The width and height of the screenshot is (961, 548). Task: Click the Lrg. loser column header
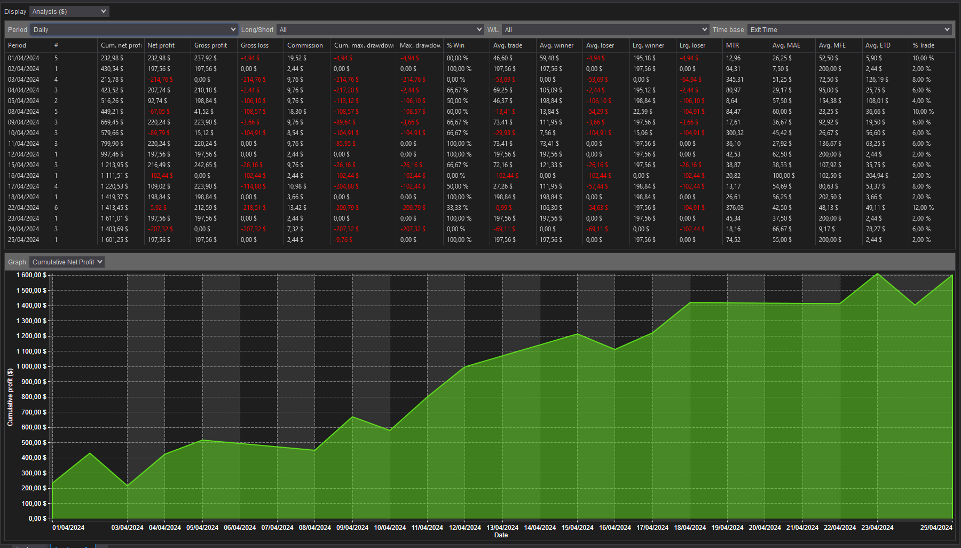[x=699, y=45]
